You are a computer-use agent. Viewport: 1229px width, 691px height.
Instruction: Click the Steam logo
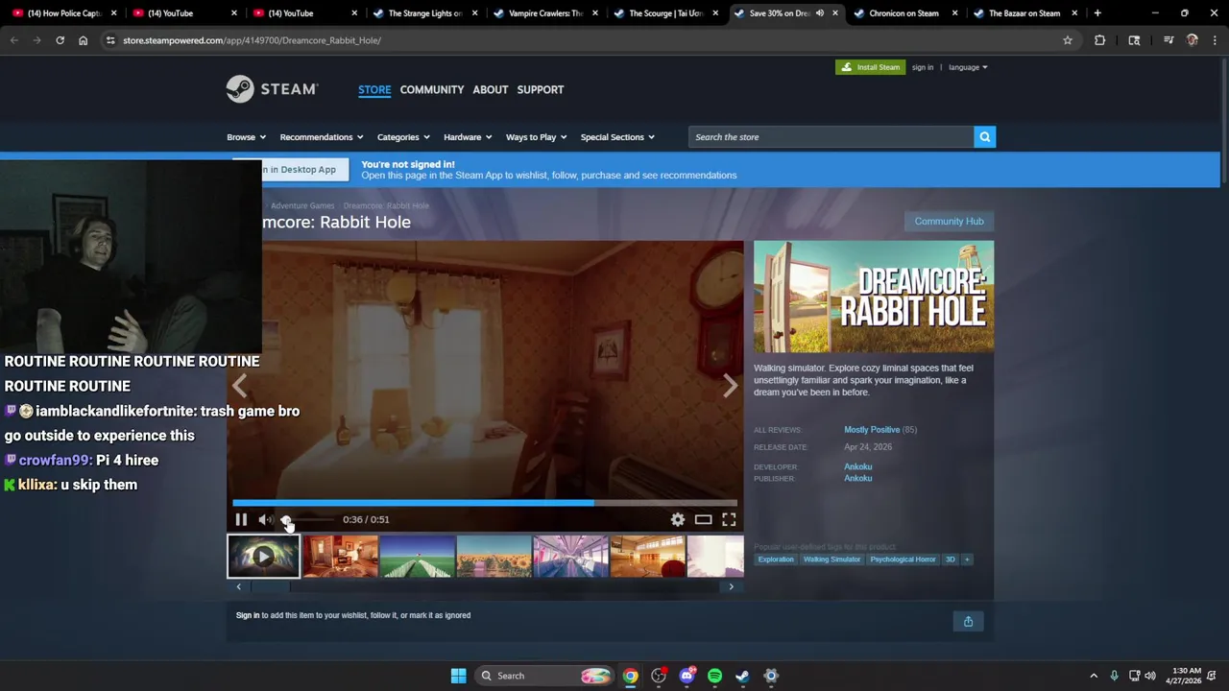tap(273, 89)
